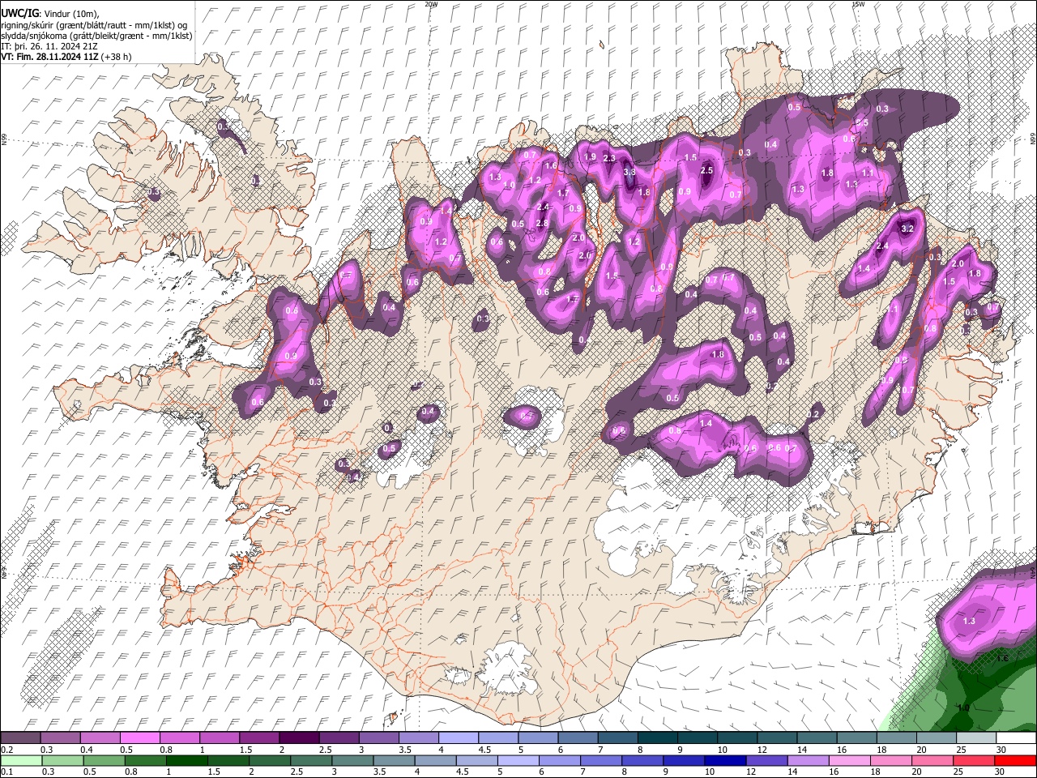Image resolution: width=1037 pixels, height=778 pixels.
Task: Click the 3.3 snowfall value on the map
Action: tap(629, 172)
